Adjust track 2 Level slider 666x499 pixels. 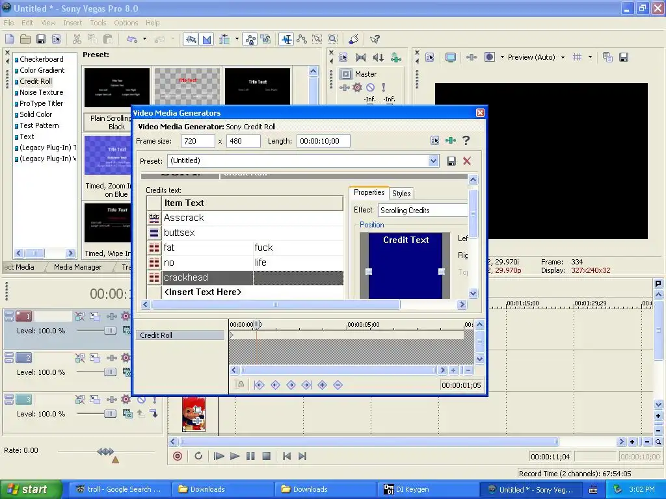coord(110,372)
